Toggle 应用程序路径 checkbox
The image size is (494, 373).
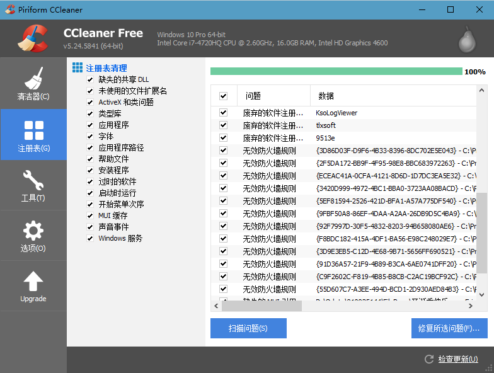tap(90, 147)
